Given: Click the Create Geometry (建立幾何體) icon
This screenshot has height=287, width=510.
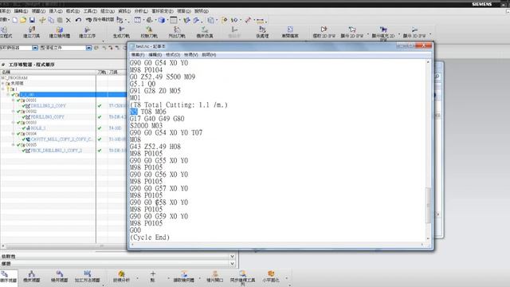Looking at the screenshot, I should (60, 32).
